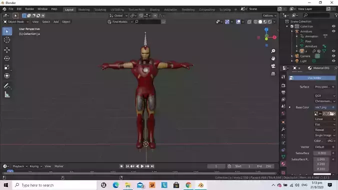
Task: Jump to the timeline start frame
Action: tap(127, 166)
